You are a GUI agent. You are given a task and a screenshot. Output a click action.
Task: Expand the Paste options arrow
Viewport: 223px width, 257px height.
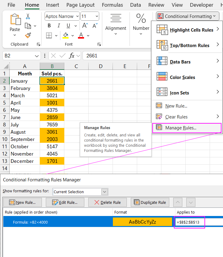tap(15, 35)
